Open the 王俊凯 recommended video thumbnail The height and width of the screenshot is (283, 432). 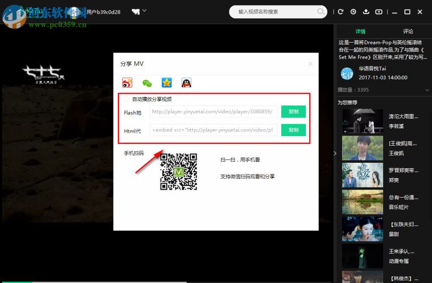tap(362, 148)
